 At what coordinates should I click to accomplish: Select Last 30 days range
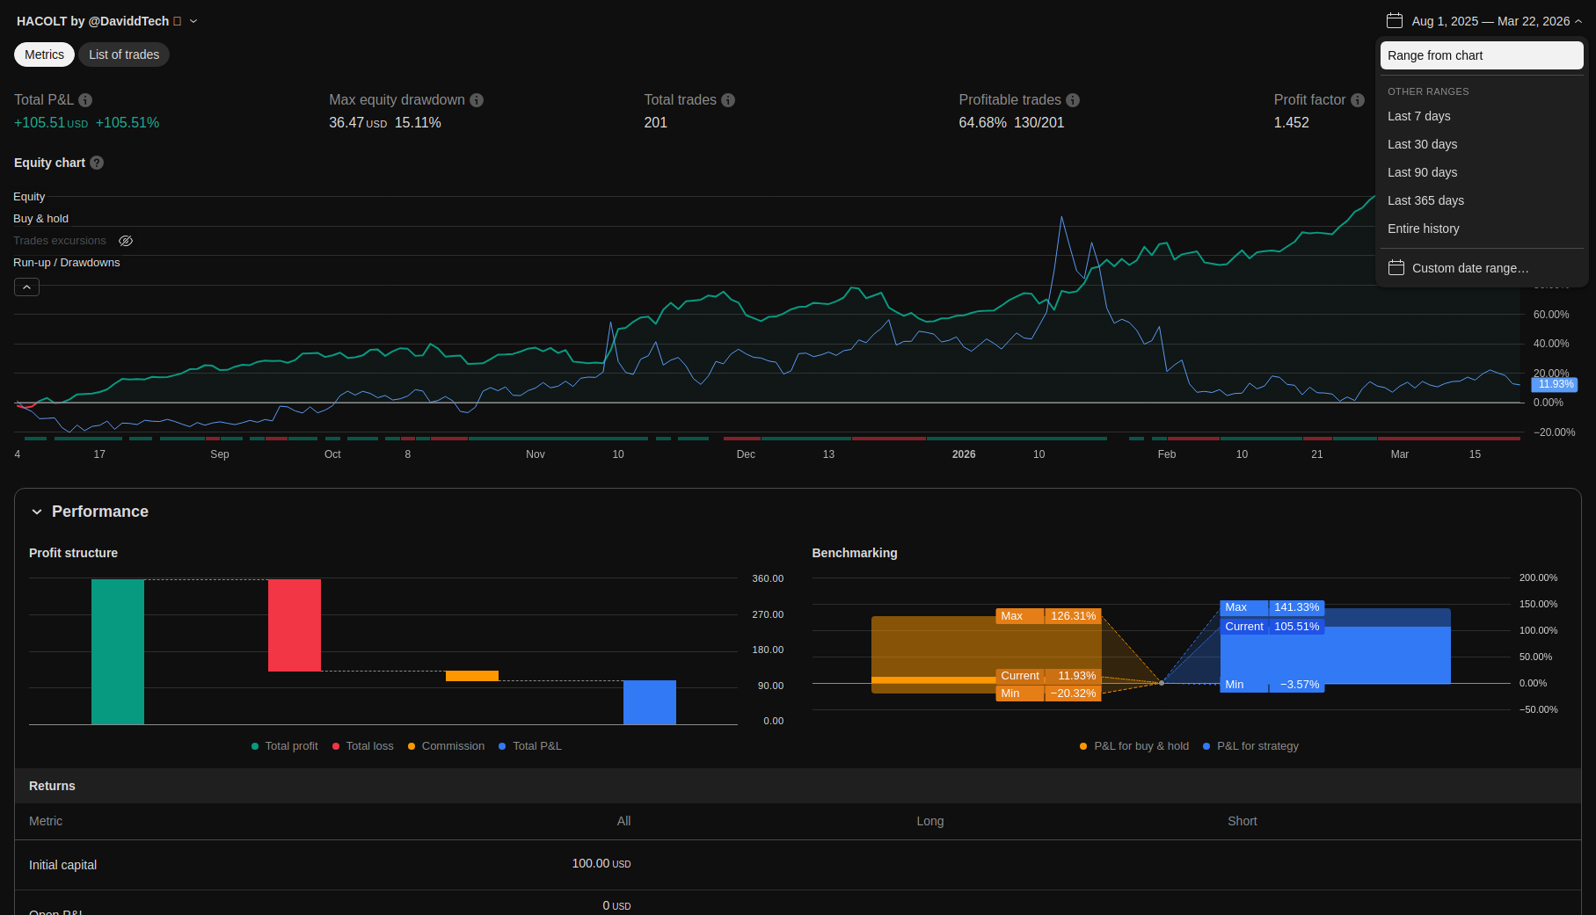(1422, 144)
